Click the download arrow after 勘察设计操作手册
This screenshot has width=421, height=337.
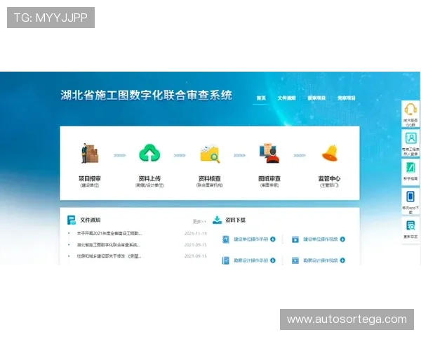tap(273, 260)
